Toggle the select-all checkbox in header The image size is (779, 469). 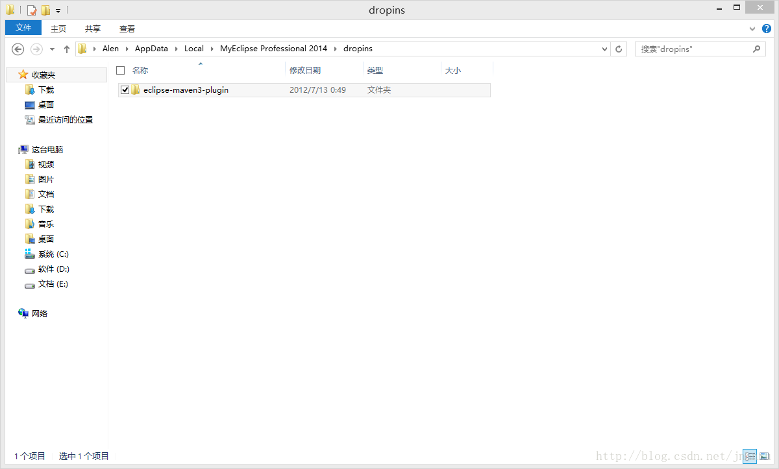click(x=120, y=70)
